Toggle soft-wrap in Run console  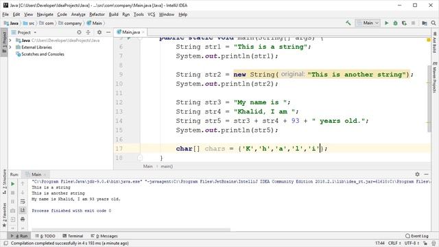click(23, 201)
